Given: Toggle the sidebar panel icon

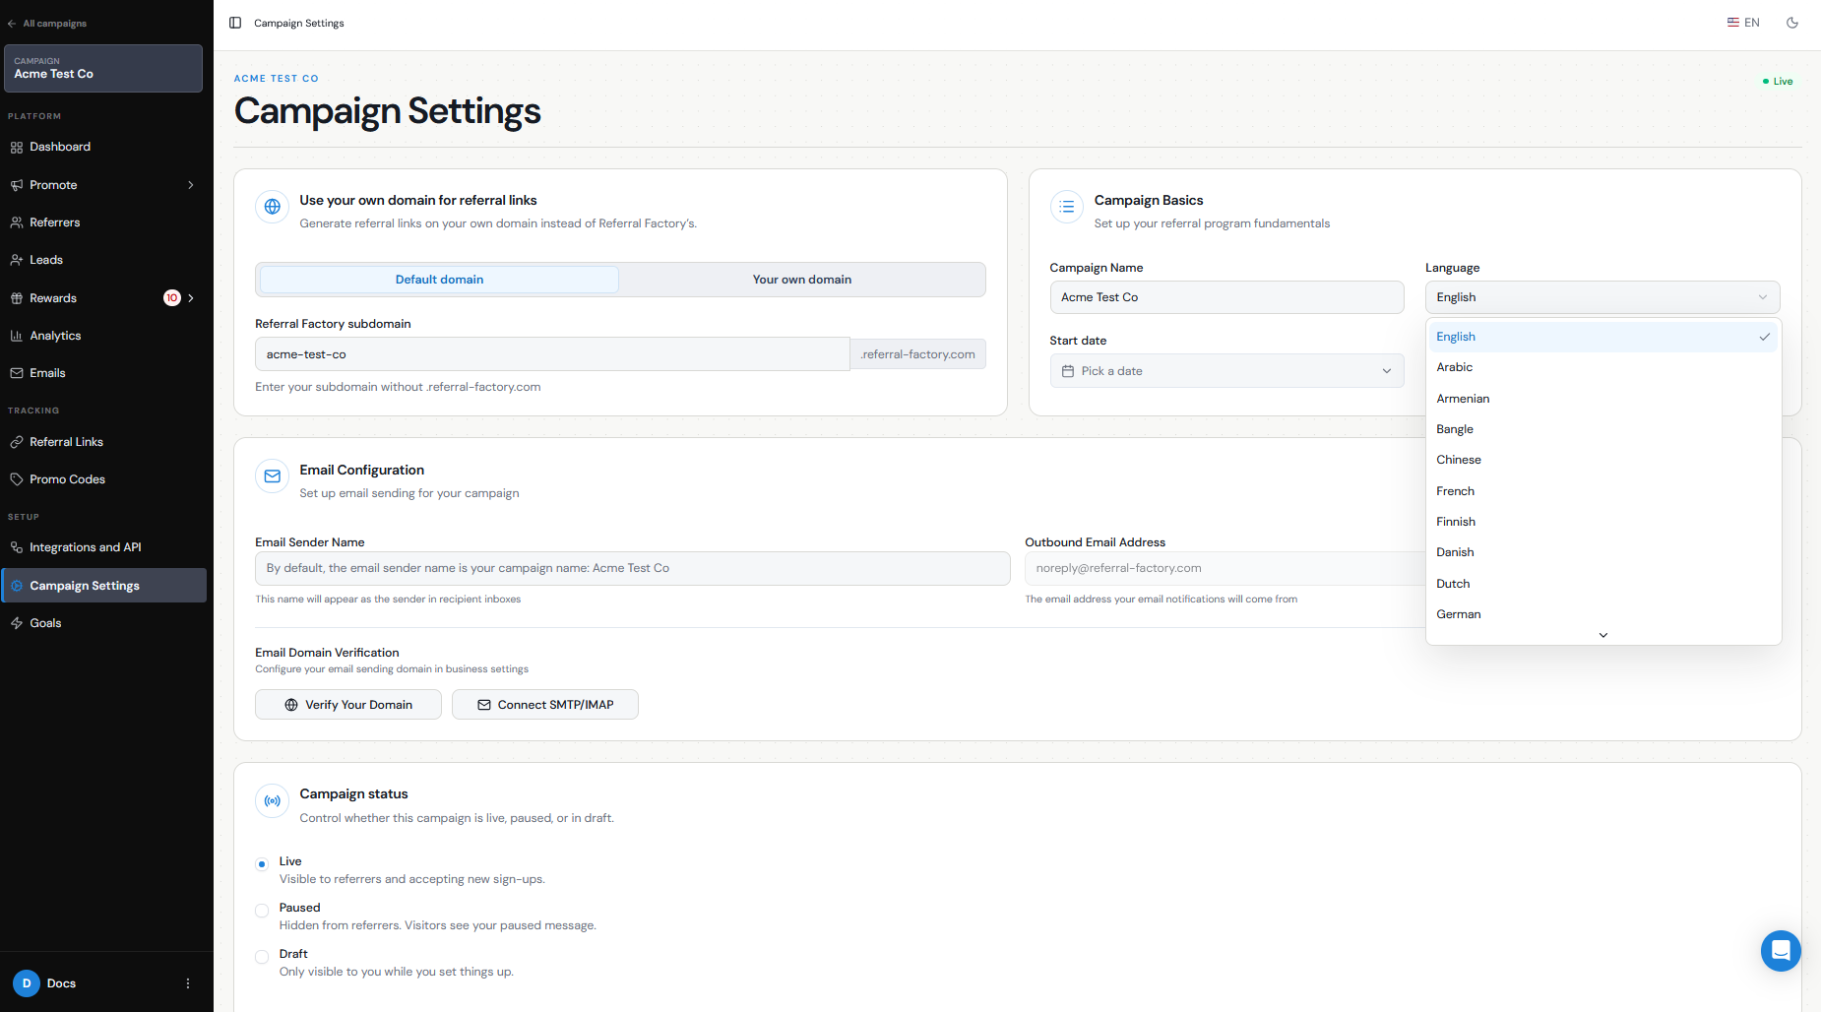Looking at the screenshot, I should click(235, 23).
